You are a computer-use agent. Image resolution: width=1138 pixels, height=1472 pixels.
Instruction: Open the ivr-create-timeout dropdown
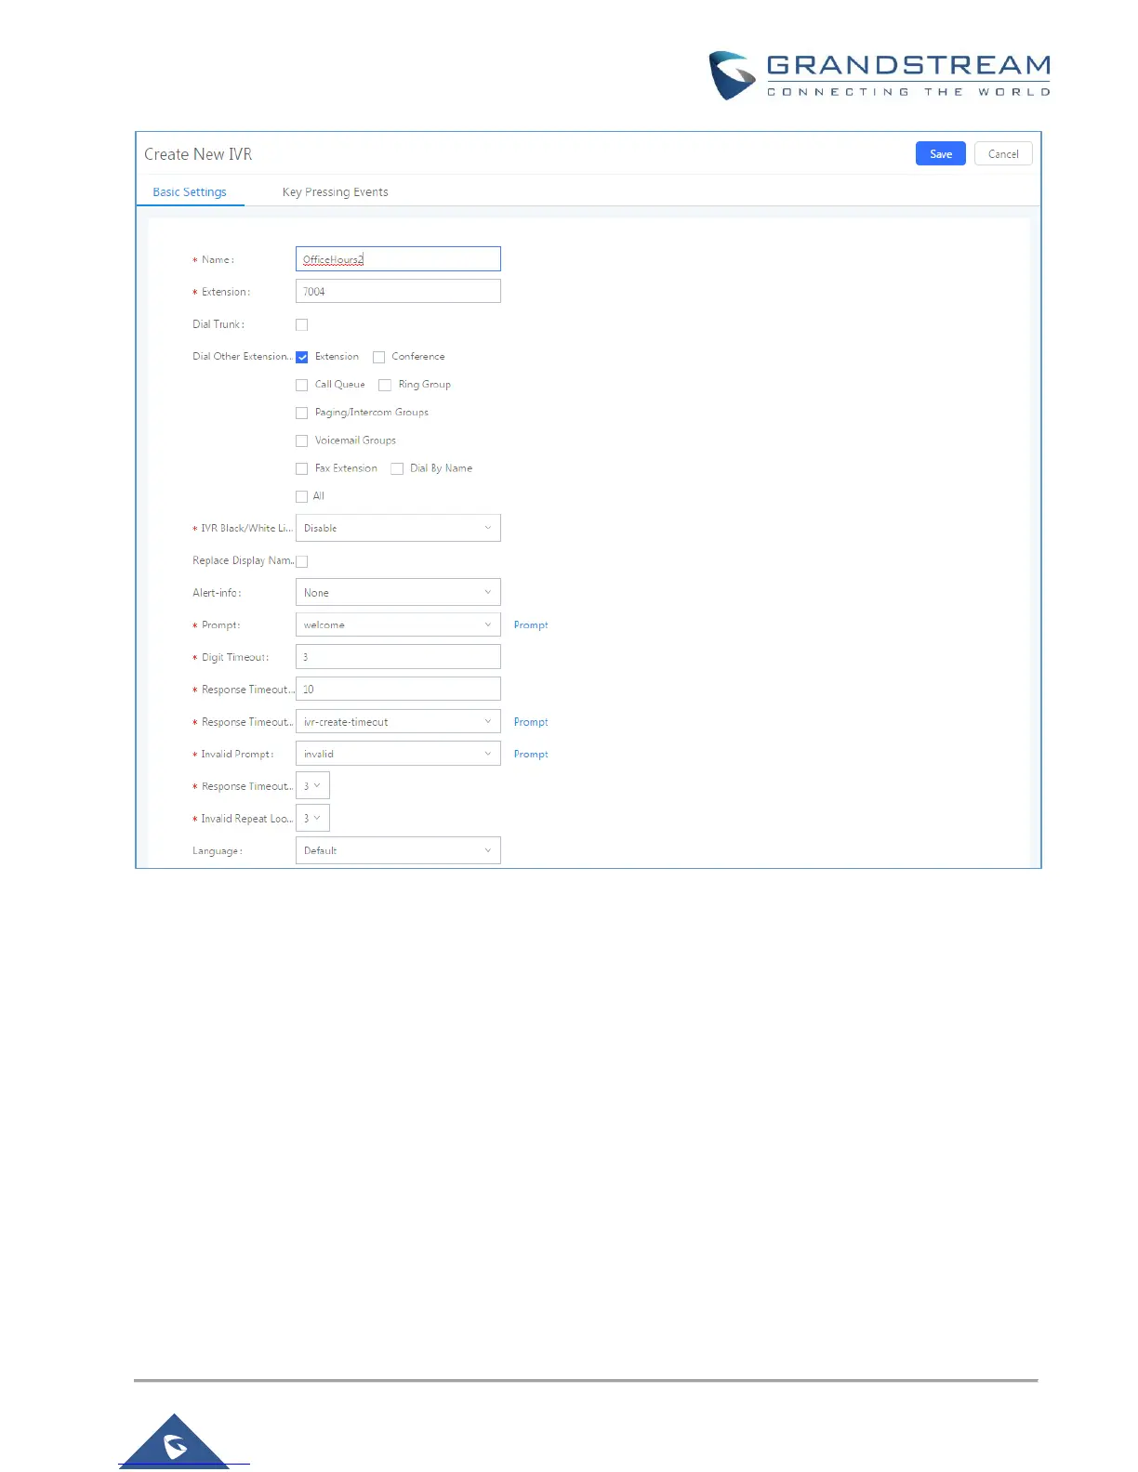[x=398, y=722]
